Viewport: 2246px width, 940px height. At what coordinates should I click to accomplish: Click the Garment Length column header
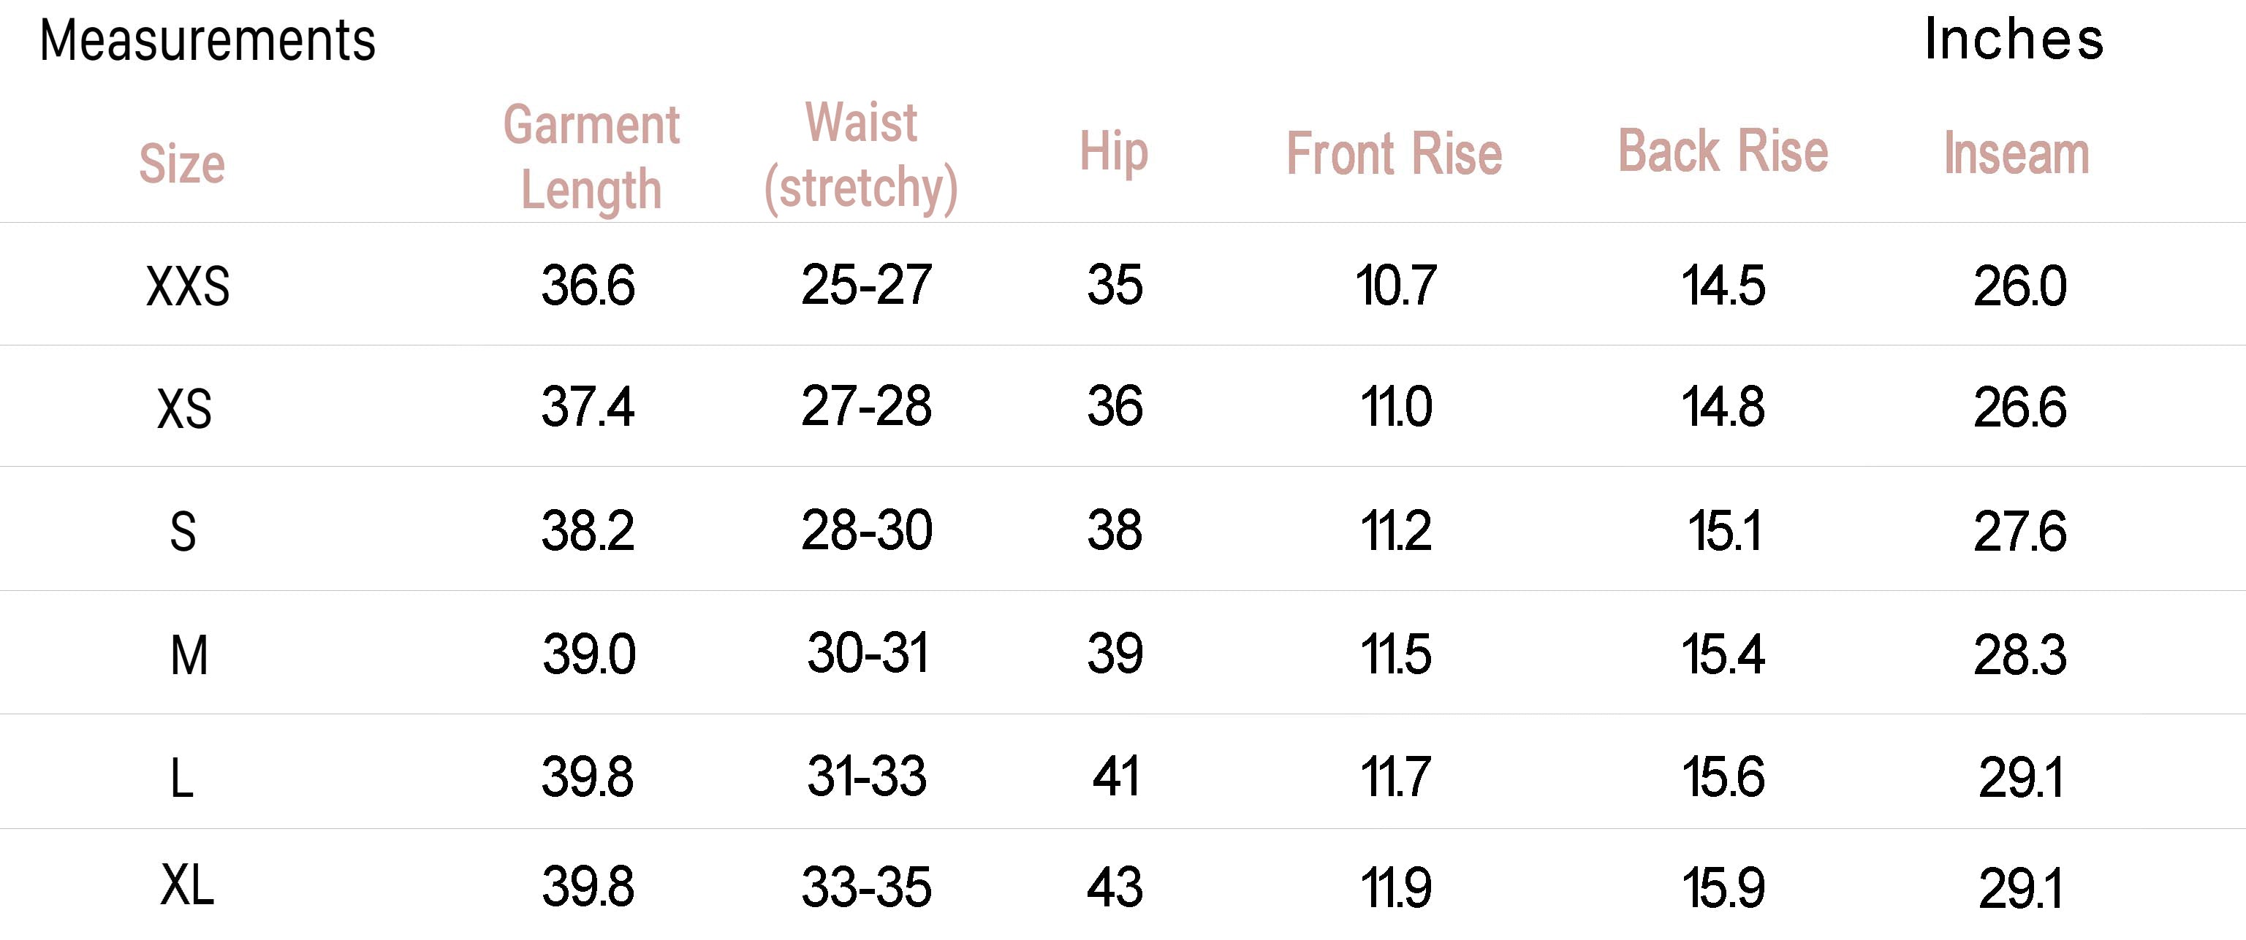click(591, 157)
